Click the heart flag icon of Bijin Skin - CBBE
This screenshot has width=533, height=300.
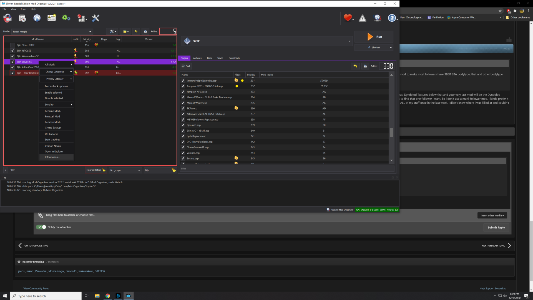point(96,45)
